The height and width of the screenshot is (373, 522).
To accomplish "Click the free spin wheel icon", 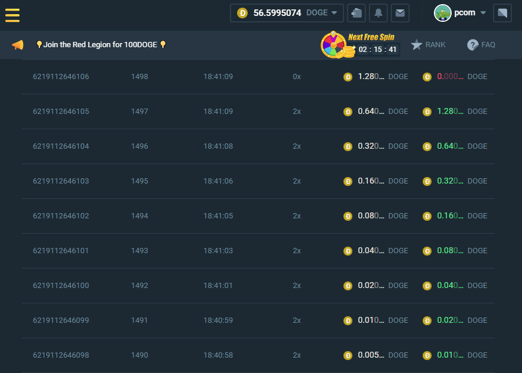I will click(333, 45).
